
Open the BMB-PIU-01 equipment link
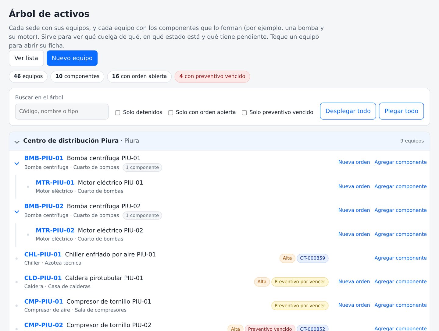tap(44, 158)
